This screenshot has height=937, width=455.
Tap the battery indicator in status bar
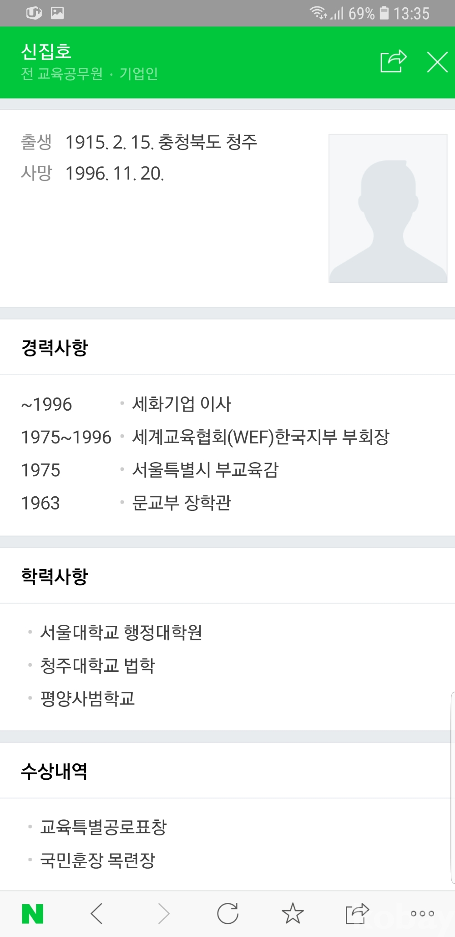tap(384, 13)
